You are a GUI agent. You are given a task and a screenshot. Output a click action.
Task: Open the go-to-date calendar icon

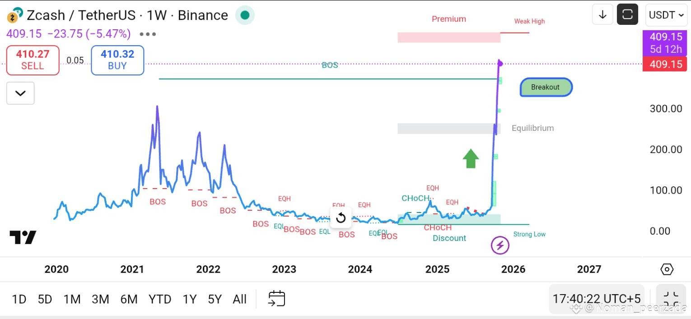click(x=276, y=299)
